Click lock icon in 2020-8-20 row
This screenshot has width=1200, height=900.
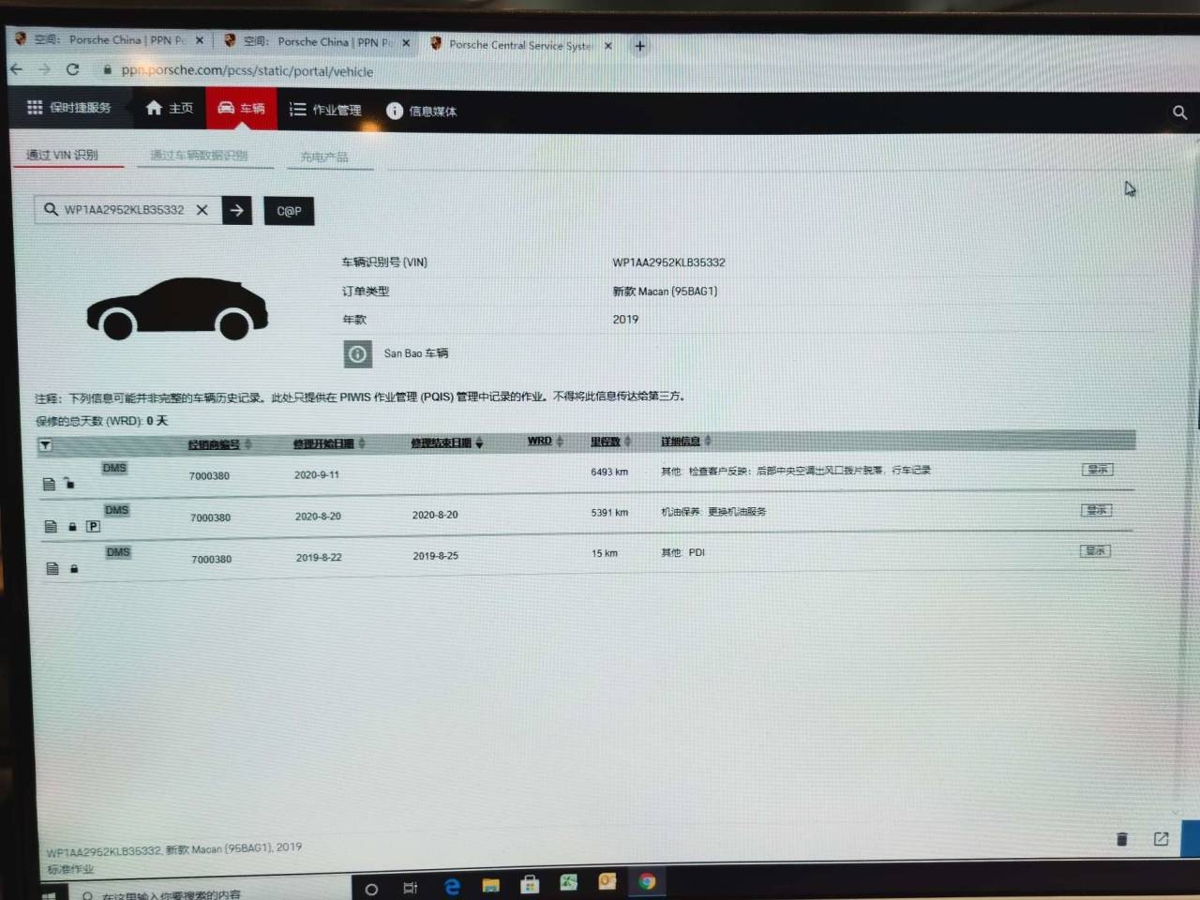coord(72,527)
